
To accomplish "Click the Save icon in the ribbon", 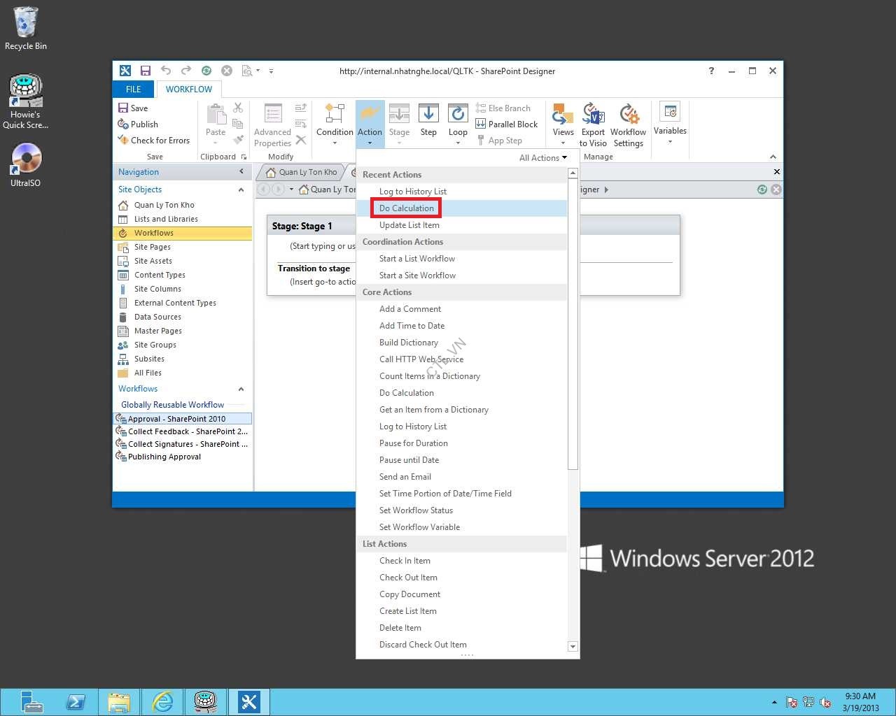I will click(x=123, y=108).
